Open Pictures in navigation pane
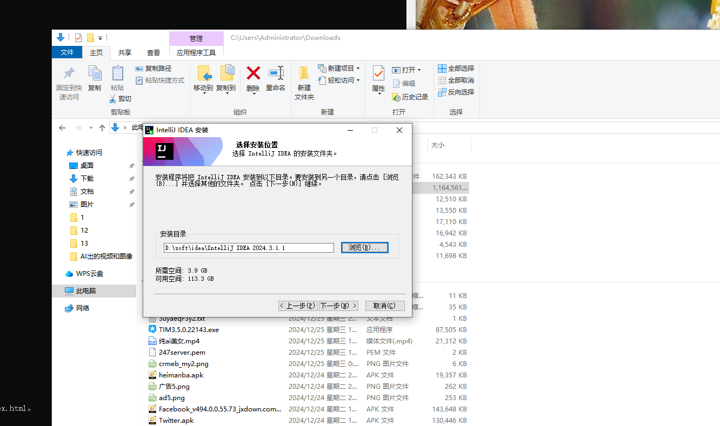Viewport: 720px width, 426px height. pyautogui.click(x=81, y=205)
